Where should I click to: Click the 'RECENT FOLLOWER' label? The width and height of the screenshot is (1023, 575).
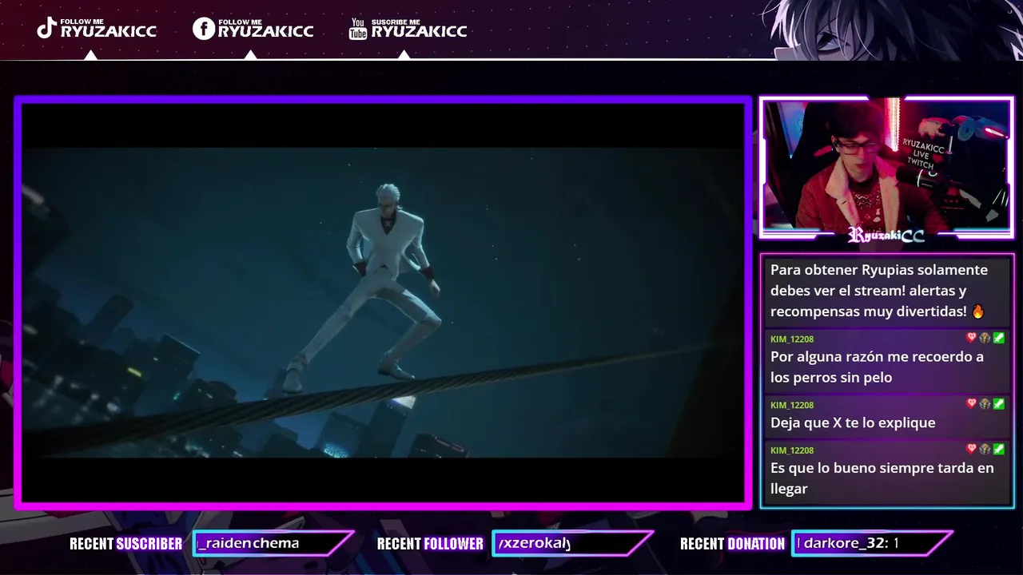430,544
